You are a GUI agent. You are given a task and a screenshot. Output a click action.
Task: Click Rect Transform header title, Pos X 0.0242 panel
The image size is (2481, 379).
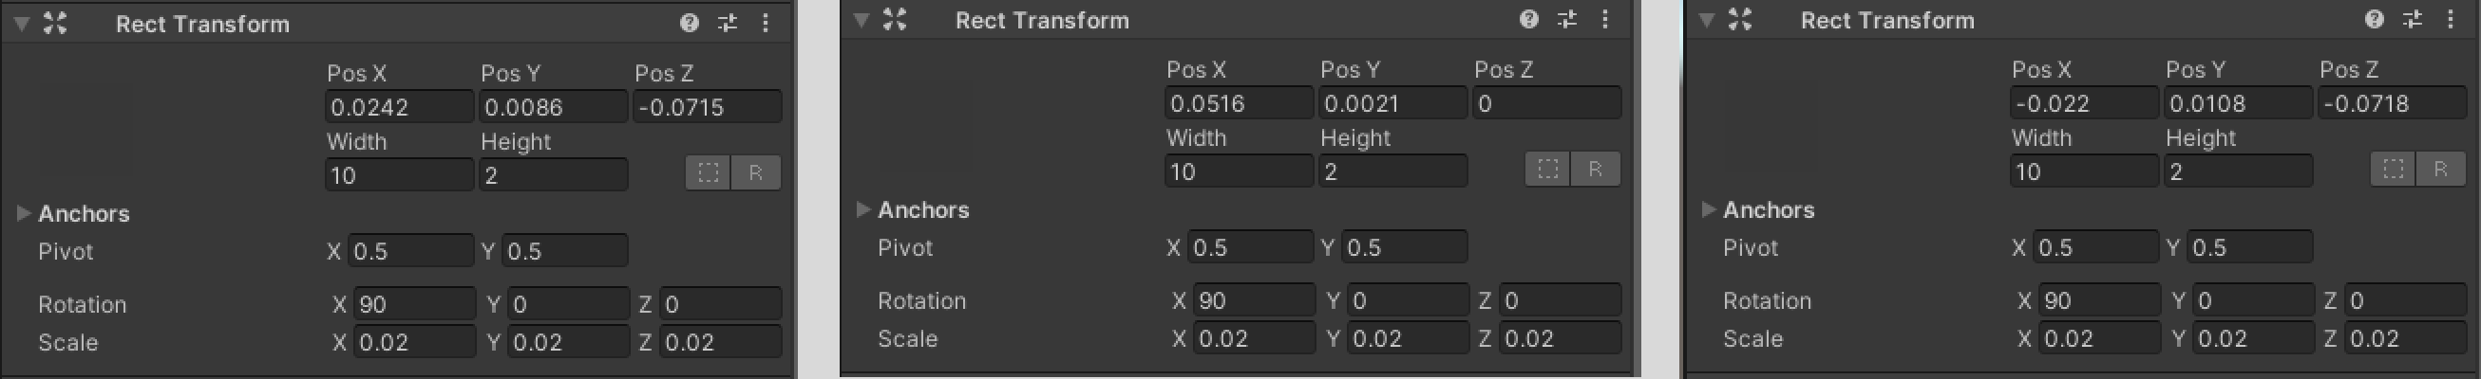pos(202,24)
